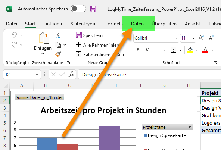Viewport: 221px width, 150px height.
Task: Select the Format Painter brush icon
Action: coord(58,54)
